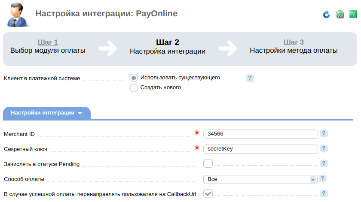
Task: Show help for Merchant ID field
Action: (324, 133)
